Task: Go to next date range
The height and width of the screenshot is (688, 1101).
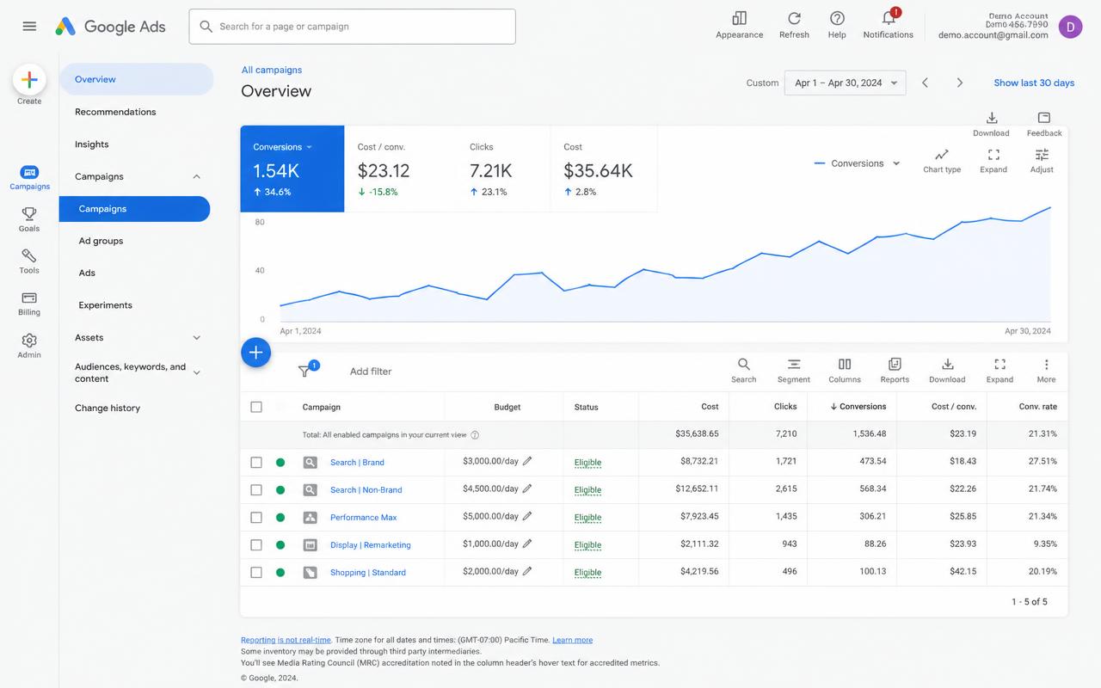Action: click(960, 83)
